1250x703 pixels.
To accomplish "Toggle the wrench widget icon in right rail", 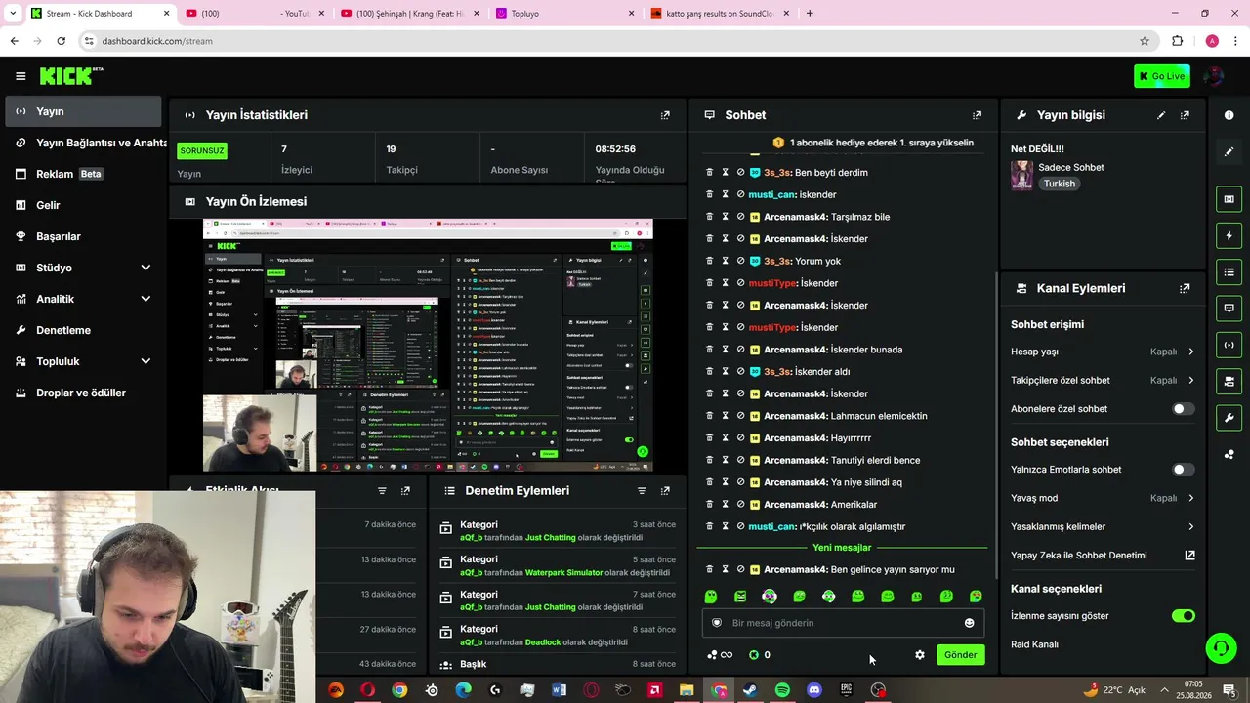I will [1229, 418].
